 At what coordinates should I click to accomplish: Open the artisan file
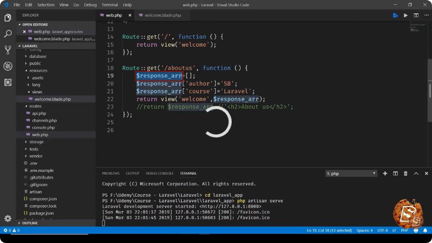tap(35, 191)
